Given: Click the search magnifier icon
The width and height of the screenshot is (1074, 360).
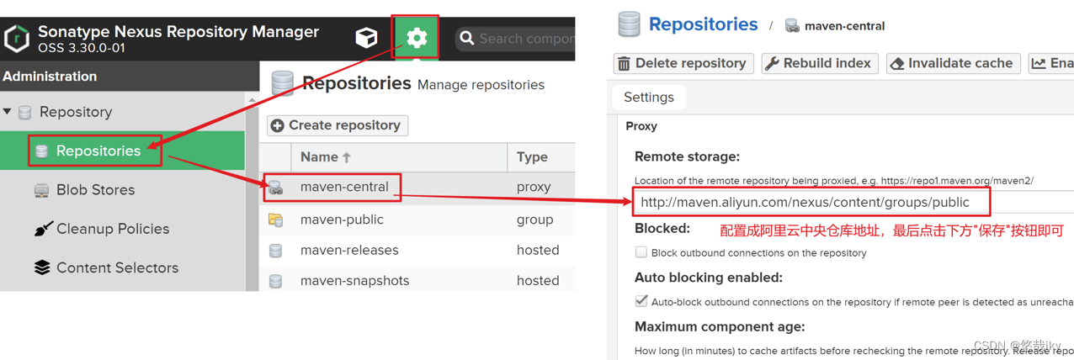Looking at the screenshot, I should 467,39.
